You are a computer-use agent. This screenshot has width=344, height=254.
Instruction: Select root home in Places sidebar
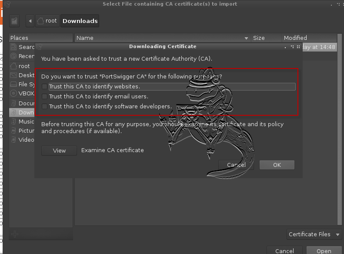pos(22,66)
